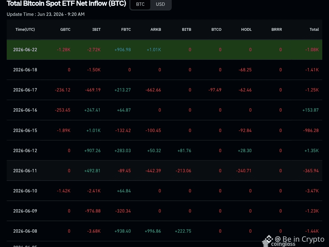Click FBTC value -320.34
Viewport: 329px width, 247px height.
(x=123, y=211)
